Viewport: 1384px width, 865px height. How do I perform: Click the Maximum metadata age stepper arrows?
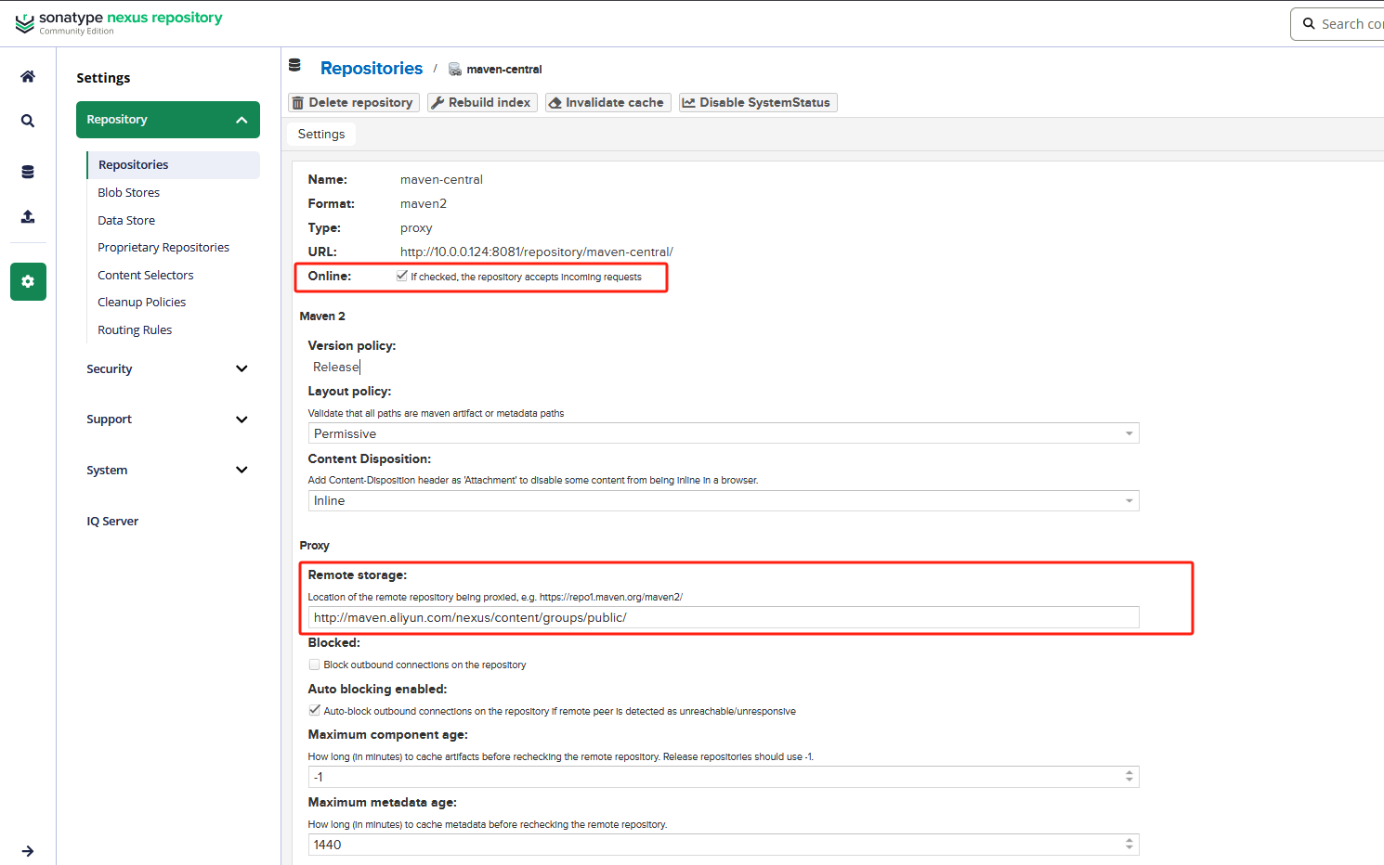(1129, 845)
